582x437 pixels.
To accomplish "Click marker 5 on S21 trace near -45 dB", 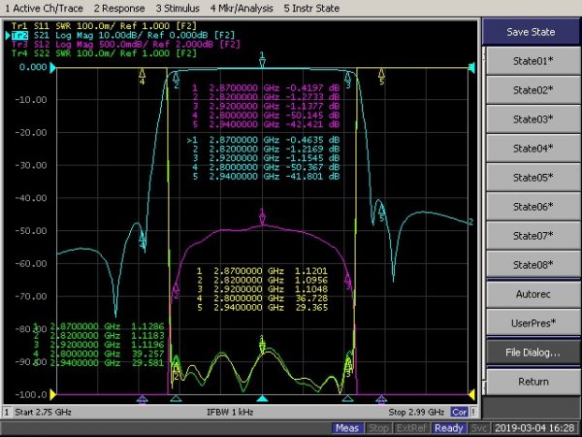I will click(381, 213).
